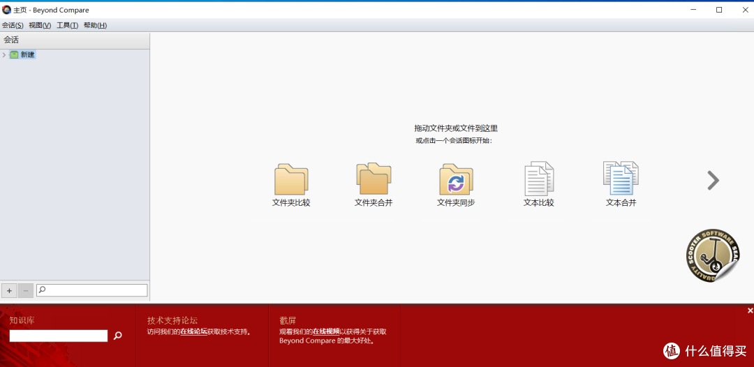Image resolution: width=754 pixels, height=367 pixels.
Task: Start a 文本合并 text merge session
Action: (x=621, y=185)
